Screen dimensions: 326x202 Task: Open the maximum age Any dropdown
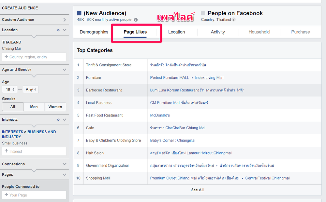point(31,89)
